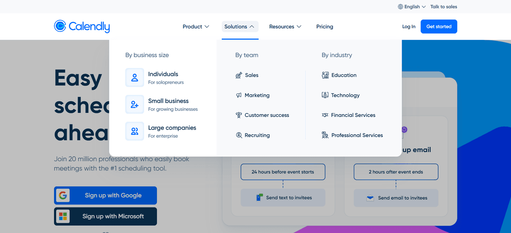Click the Professional Services icon
Viewport: 511px width, 233px height.
point(325,135)
